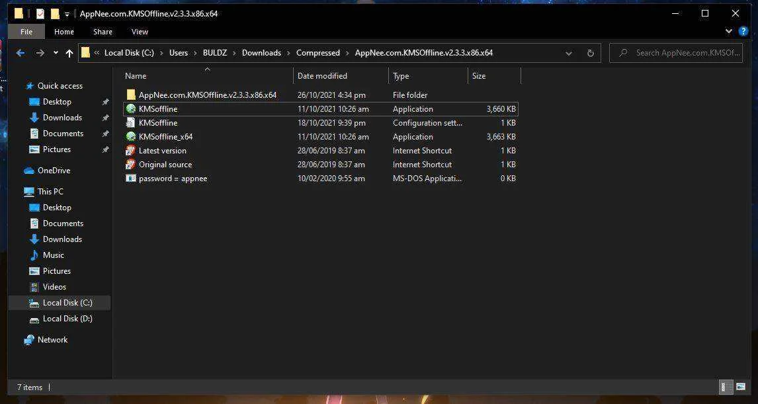Viewport: 758px width, 404px height.
Task: Open pinned Desktop under Quick access
Action: pos(57,101)
